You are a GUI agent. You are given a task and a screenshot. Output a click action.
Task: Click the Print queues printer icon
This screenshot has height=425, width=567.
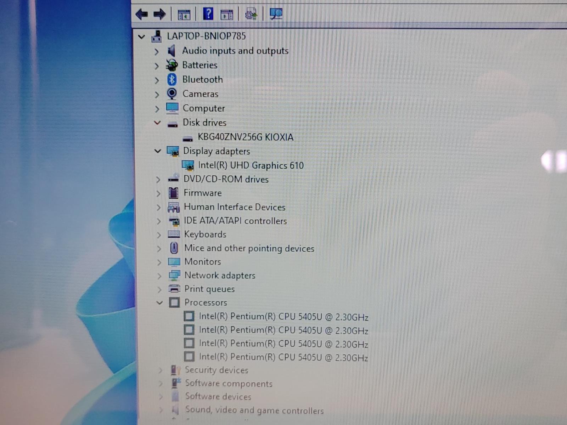tap(174, 289)
